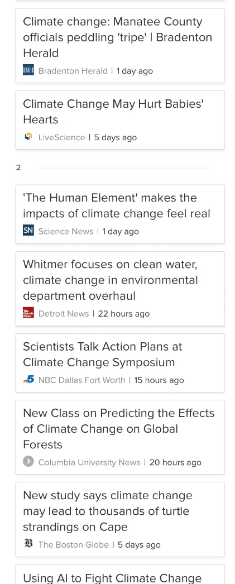Open the turtle strandings on Cape study article
The height and width of the screenshot is (584, 235).
[120, 520]
